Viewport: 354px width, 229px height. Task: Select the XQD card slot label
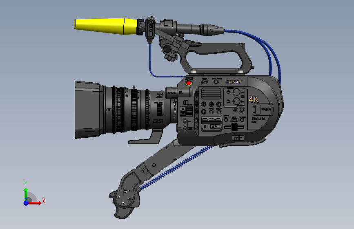click(x=265, y=109)
